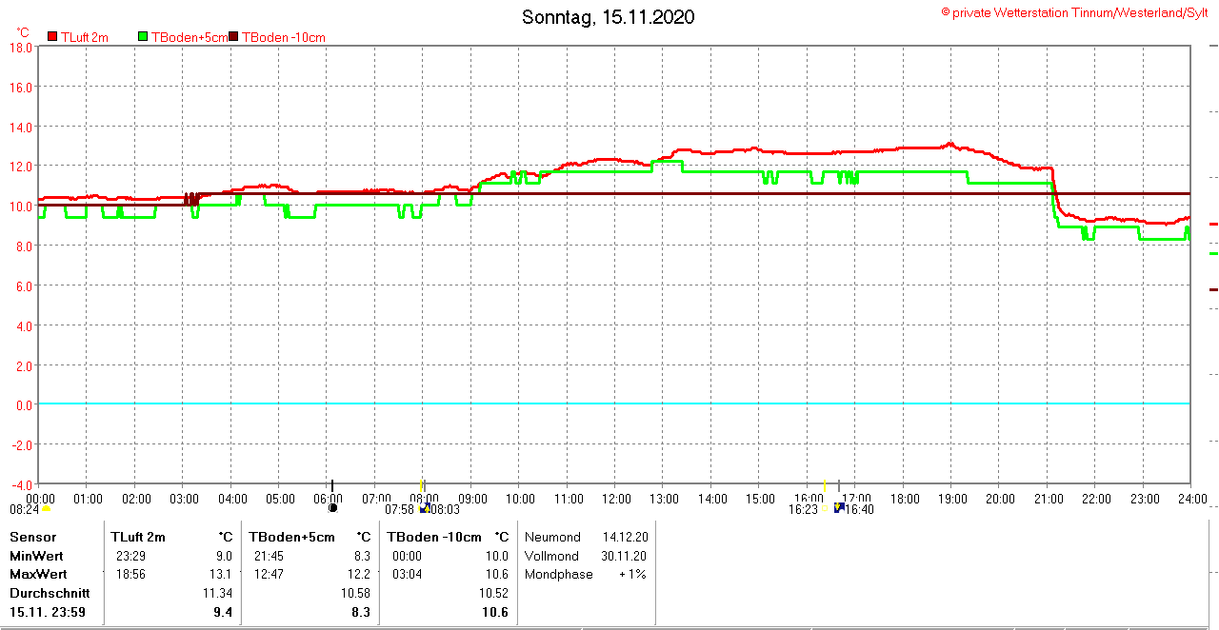The height and width of the screenshot is (630, 1219).
Task: Click the TBoden -10cm table column header
Action: [433, 537]
